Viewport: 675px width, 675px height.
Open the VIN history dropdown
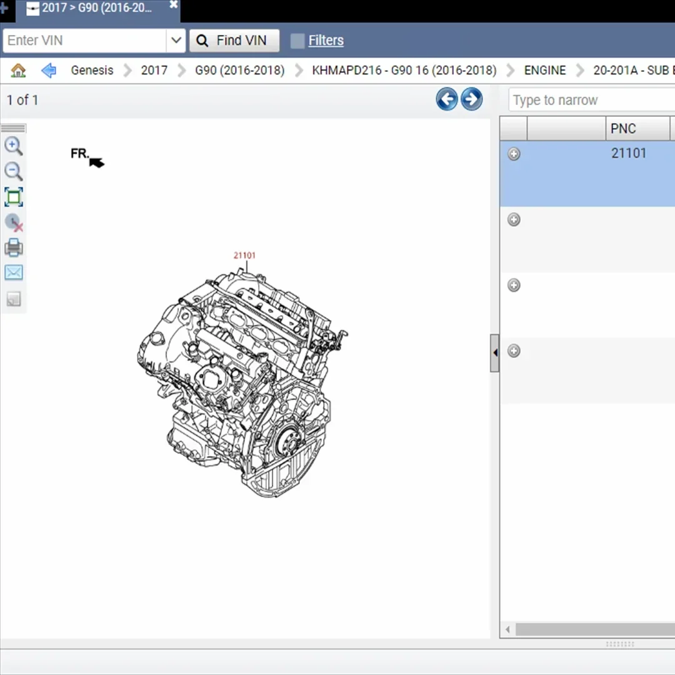[x=176, y=40]
